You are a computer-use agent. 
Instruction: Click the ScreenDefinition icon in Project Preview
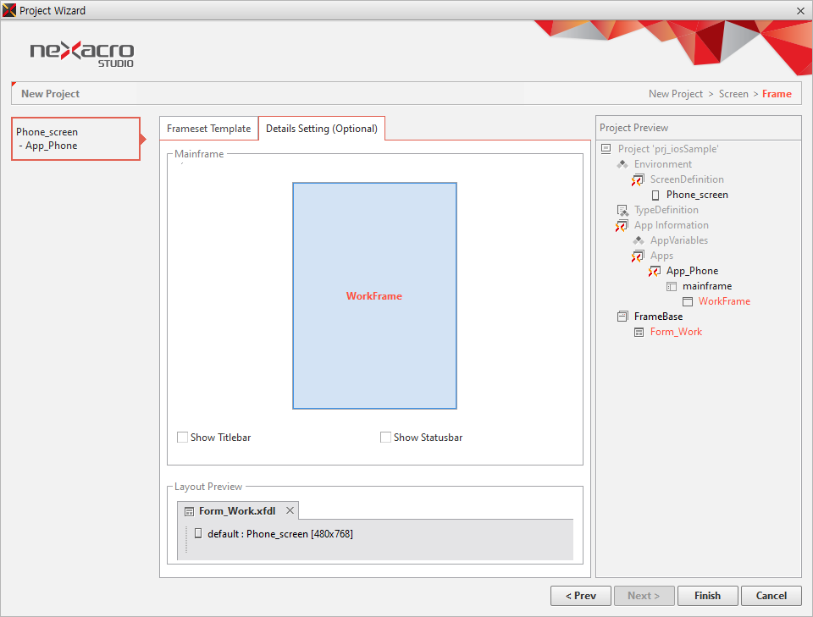(638, 179)
